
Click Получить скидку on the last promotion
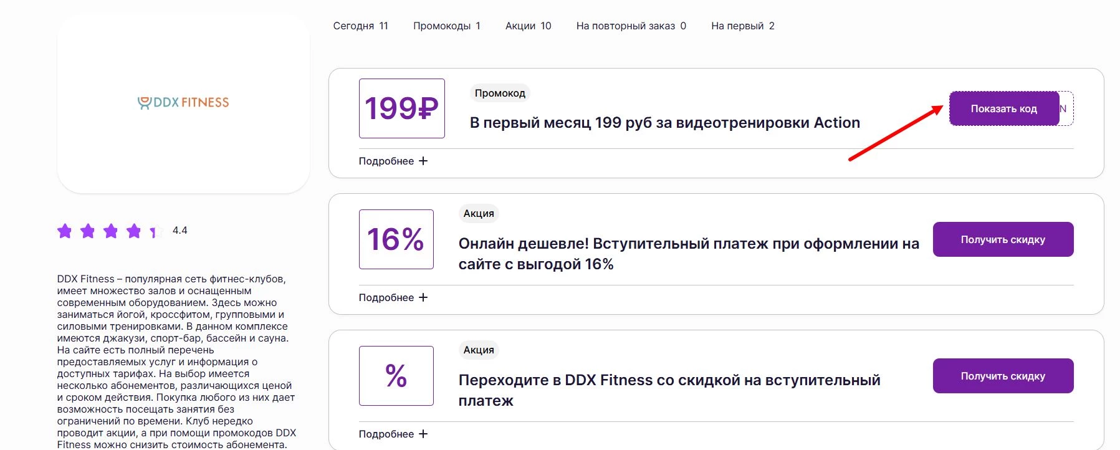tap(1002, 376)
